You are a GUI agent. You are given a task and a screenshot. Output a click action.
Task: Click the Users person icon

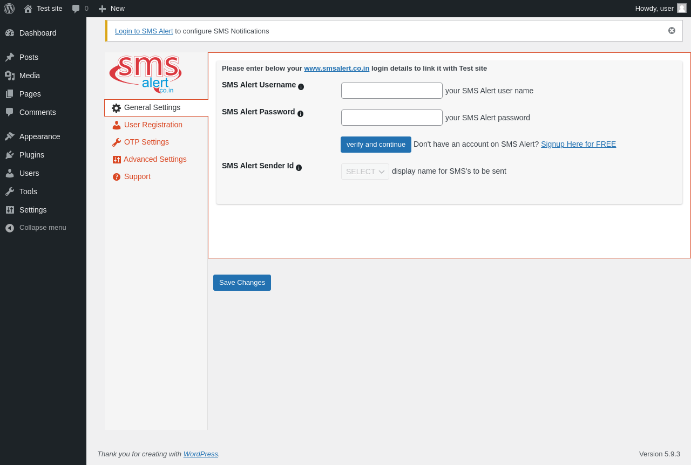(x=10, y=173)
